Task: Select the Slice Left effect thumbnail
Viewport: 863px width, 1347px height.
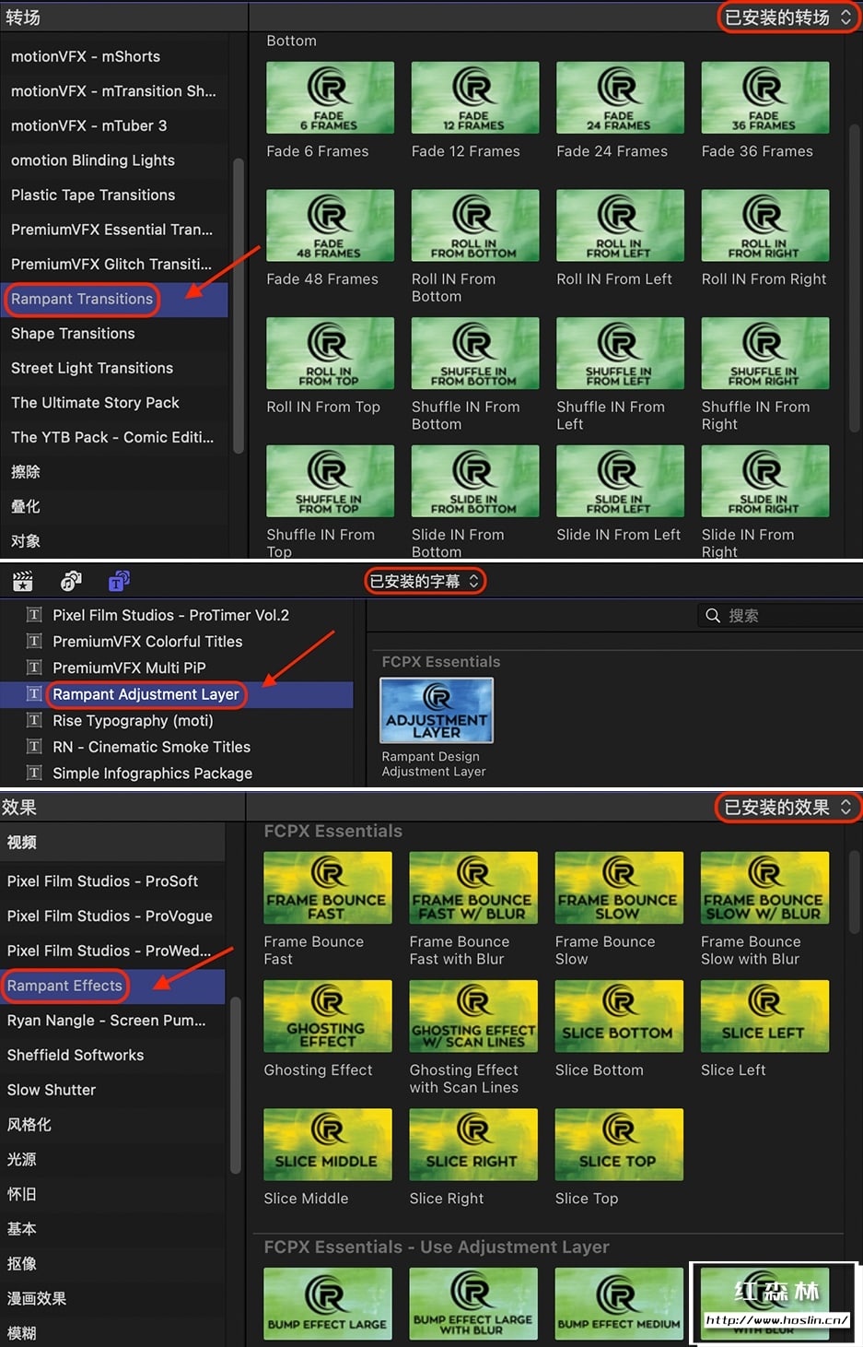Action: coord(764,1016)
